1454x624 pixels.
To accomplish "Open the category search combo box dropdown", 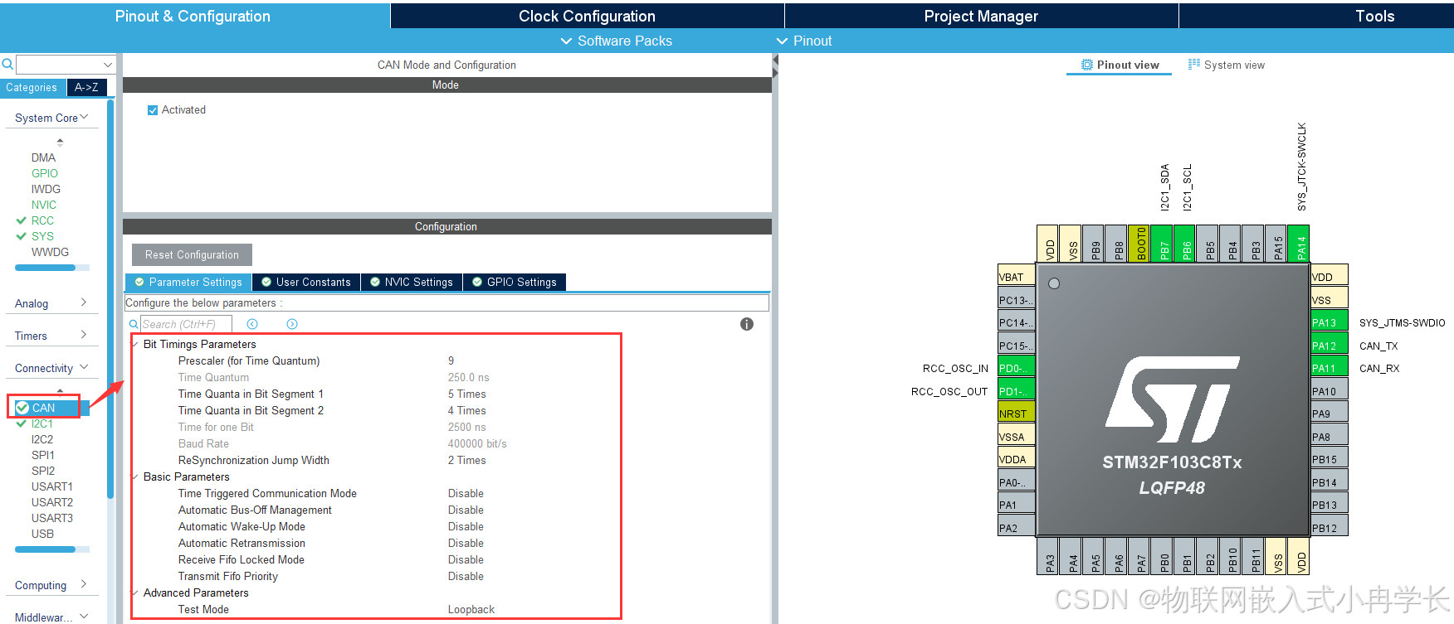I will click(108, 65).
